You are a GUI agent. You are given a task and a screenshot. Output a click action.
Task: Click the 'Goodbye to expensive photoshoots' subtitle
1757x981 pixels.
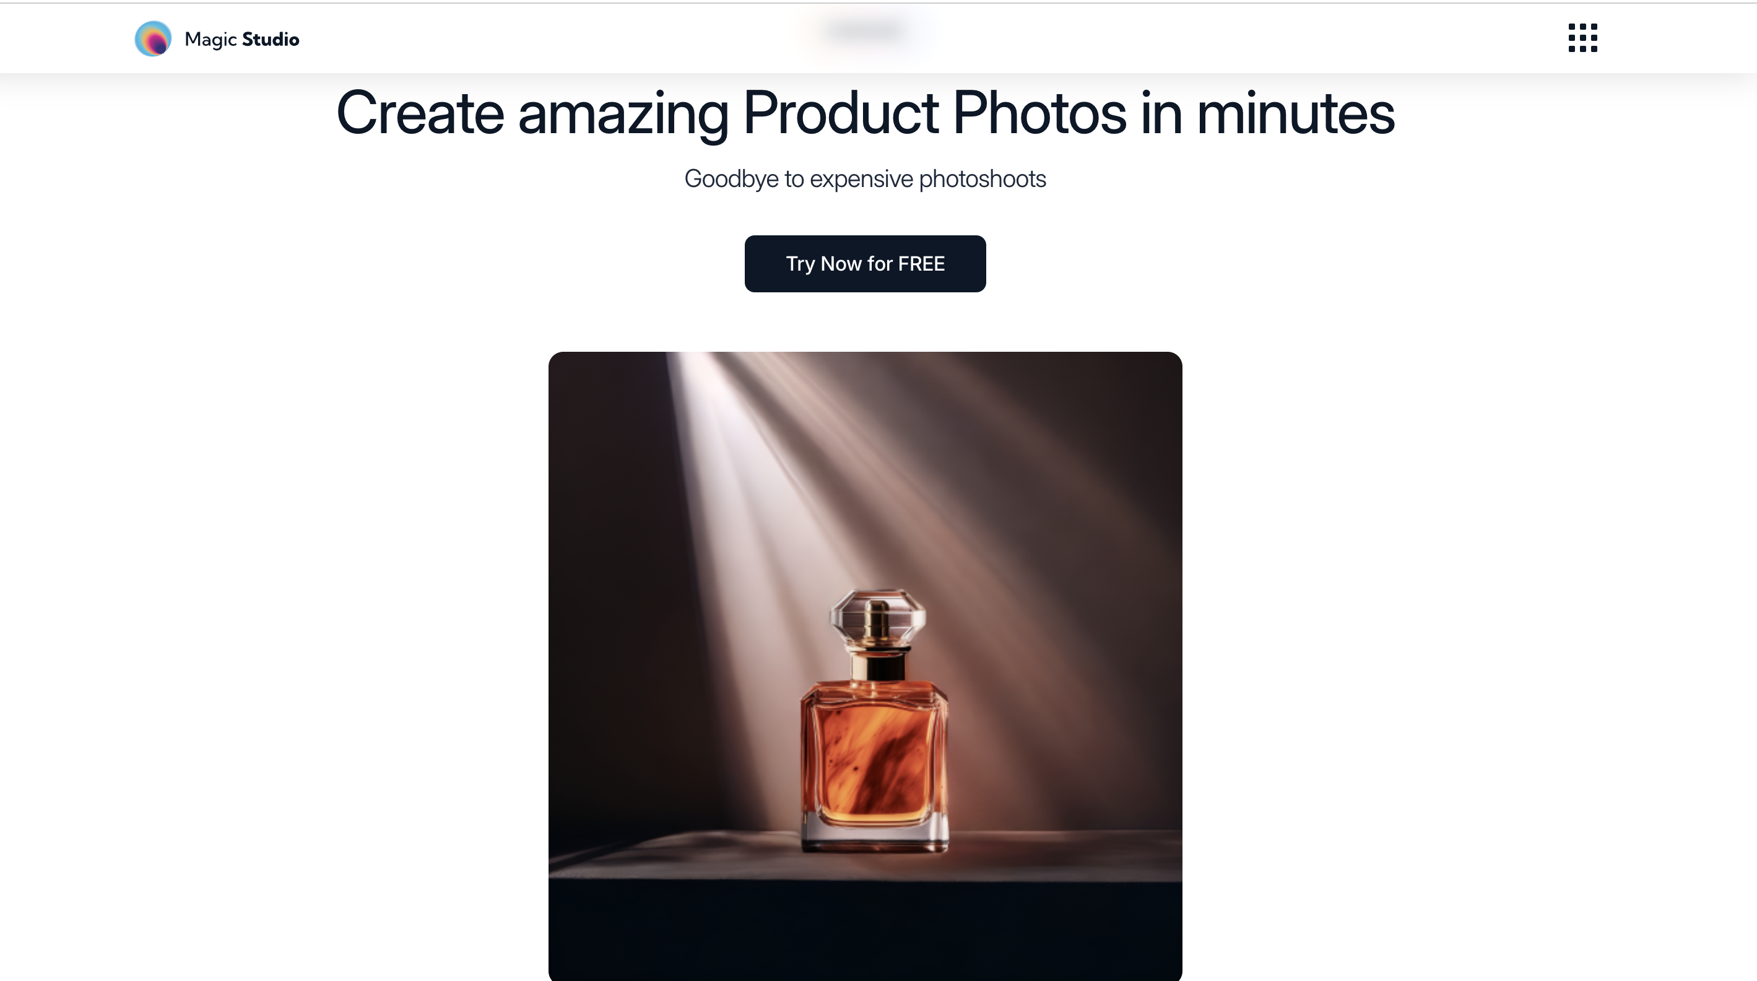[x=865, y=179]
